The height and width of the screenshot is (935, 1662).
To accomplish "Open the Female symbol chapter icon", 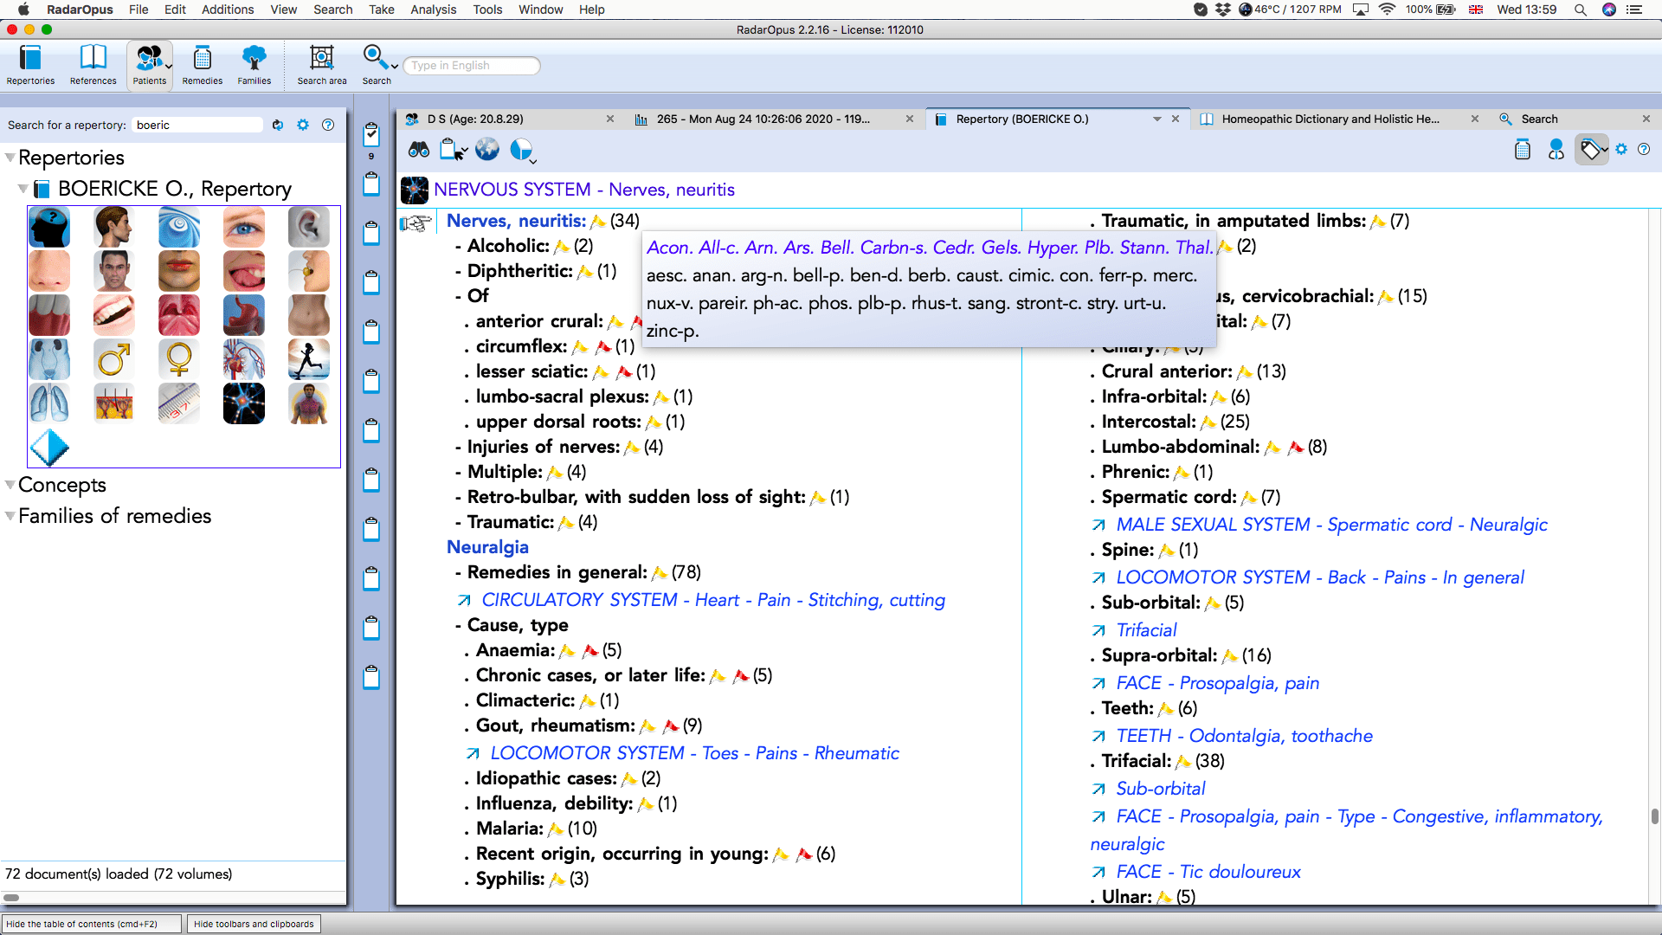I will 179,359.
